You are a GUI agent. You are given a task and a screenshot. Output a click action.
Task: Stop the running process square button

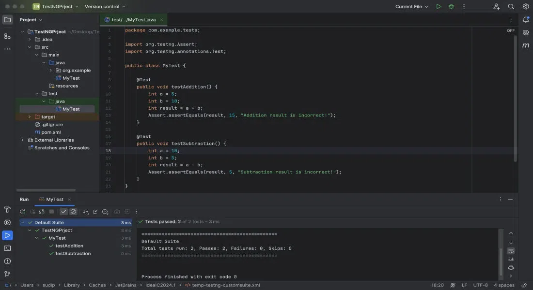point(51,212)
